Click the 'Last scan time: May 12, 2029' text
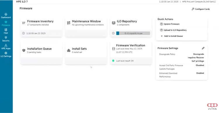Screen dimensions: 219x113 coord(129,49)
